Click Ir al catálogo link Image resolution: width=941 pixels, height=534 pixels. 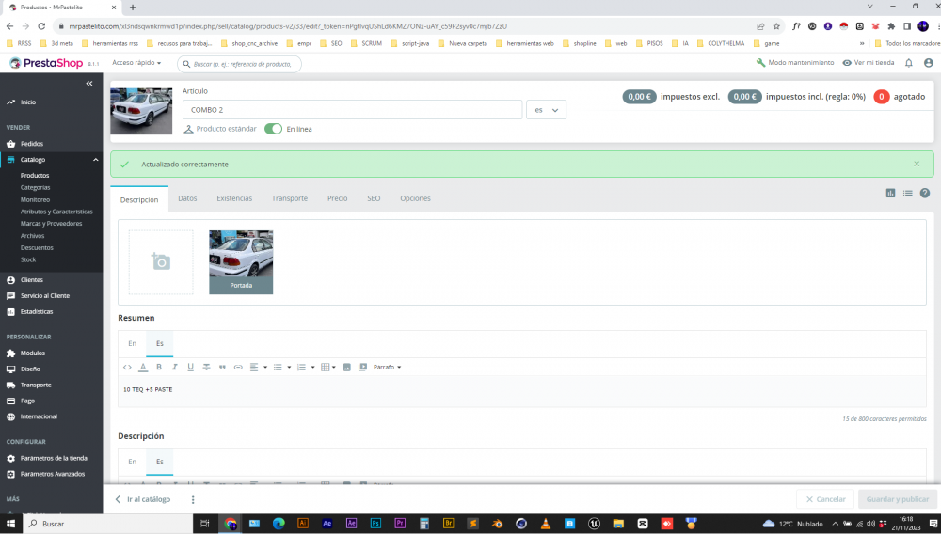(143, 499)
